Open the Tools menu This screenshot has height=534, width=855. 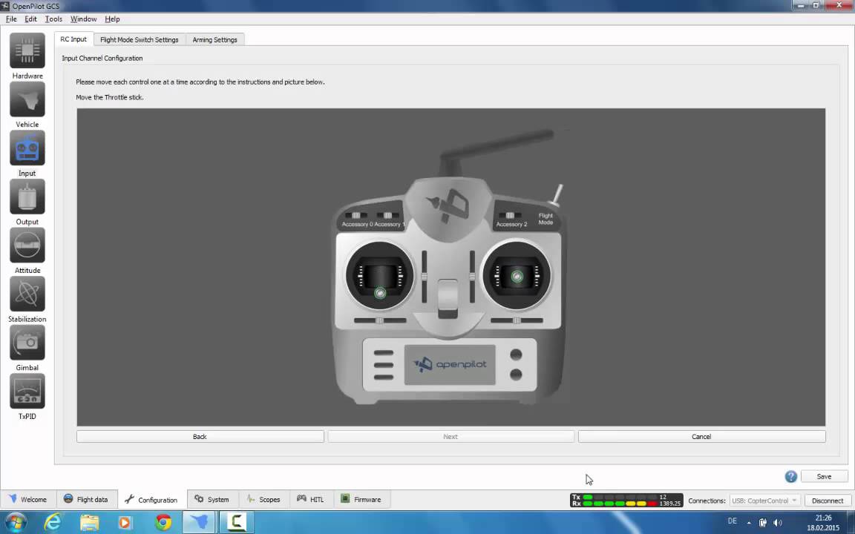53,19
